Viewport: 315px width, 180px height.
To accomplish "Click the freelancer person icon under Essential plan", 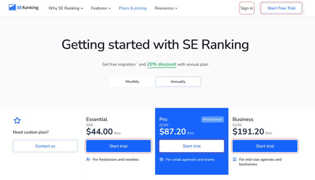I will (88, 159).
